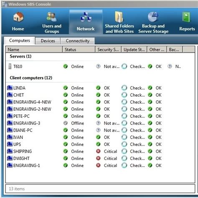
Task: Click SHIPPING's red critical security icon
Action: 98,151
